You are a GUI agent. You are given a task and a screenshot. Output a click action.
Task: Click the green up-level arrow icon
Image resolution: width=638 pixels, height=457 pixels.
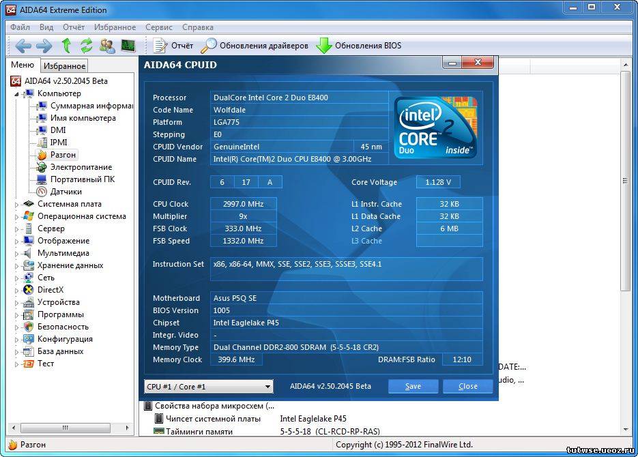click(x=66, y=46)
